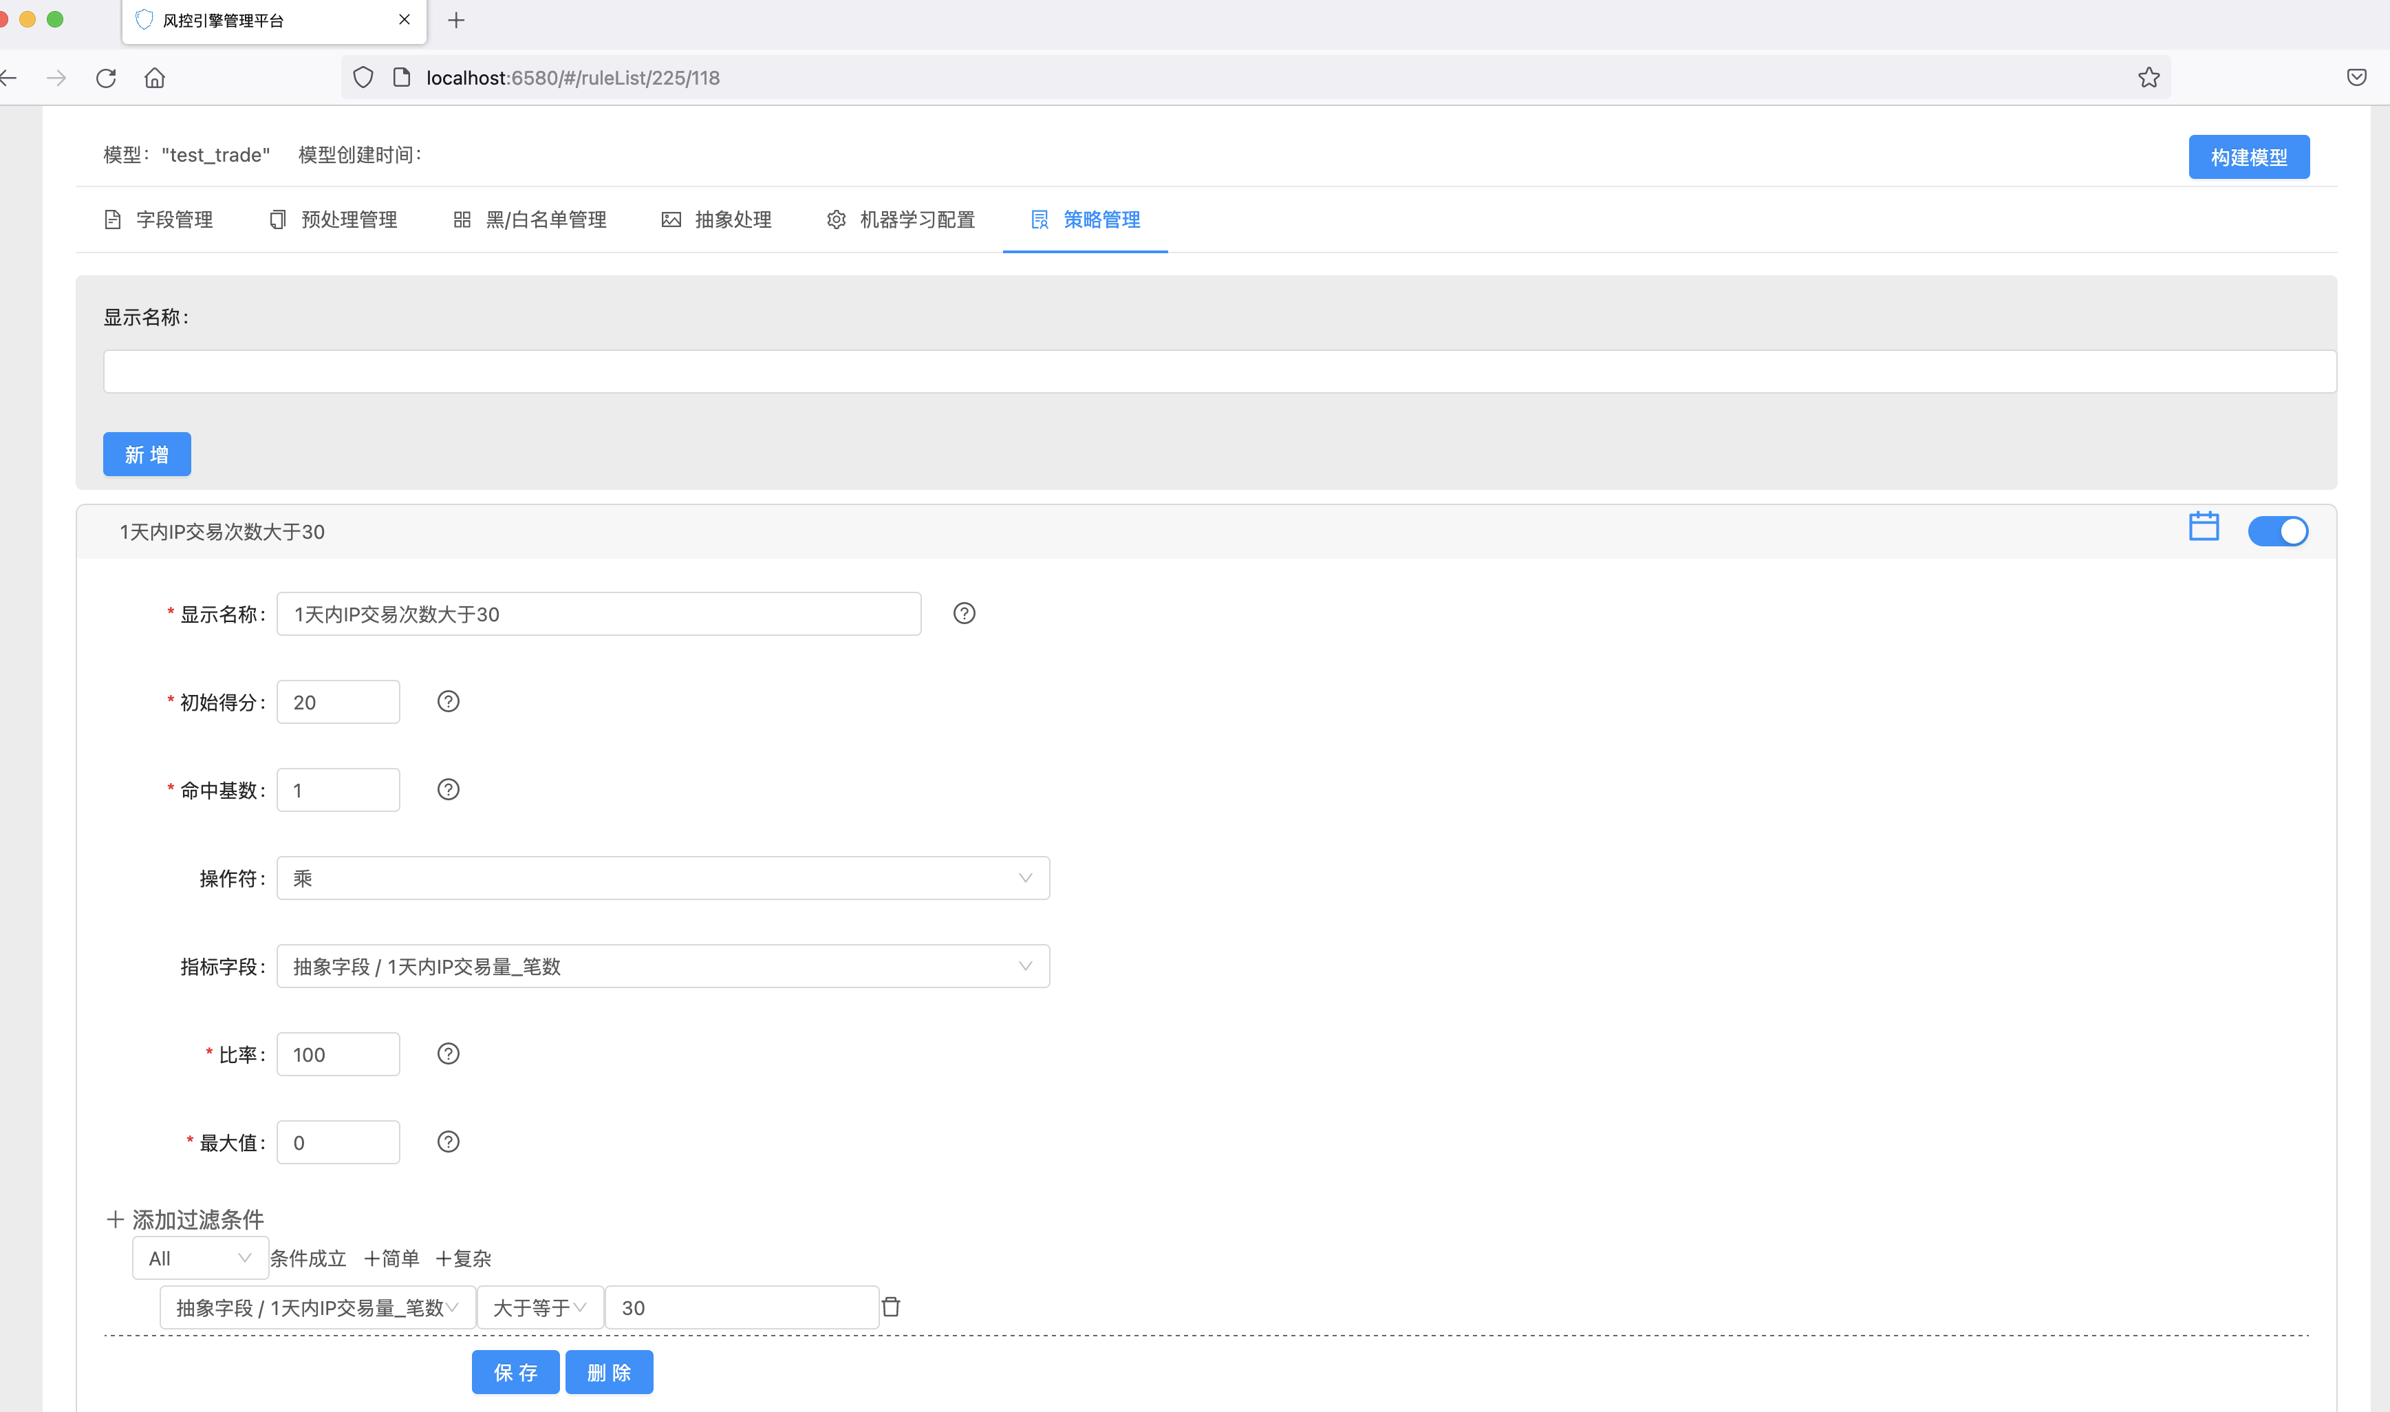Click the 模型: "test_trade" text
Image resolution: width=2390 pixels, height=1412 pixels.
186,155
